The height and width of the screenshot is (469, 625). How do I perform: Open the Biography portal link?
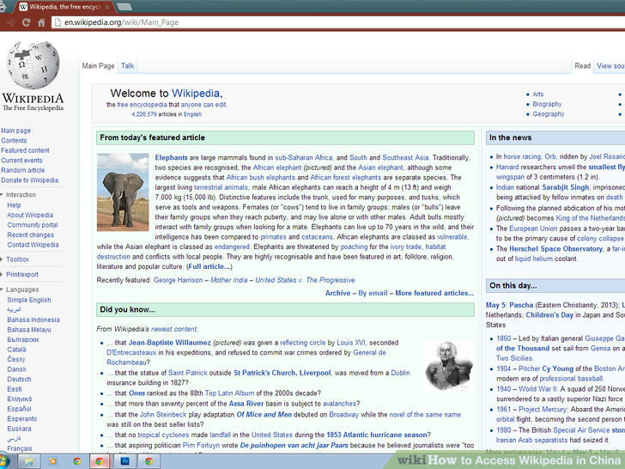tap(547, 105)
